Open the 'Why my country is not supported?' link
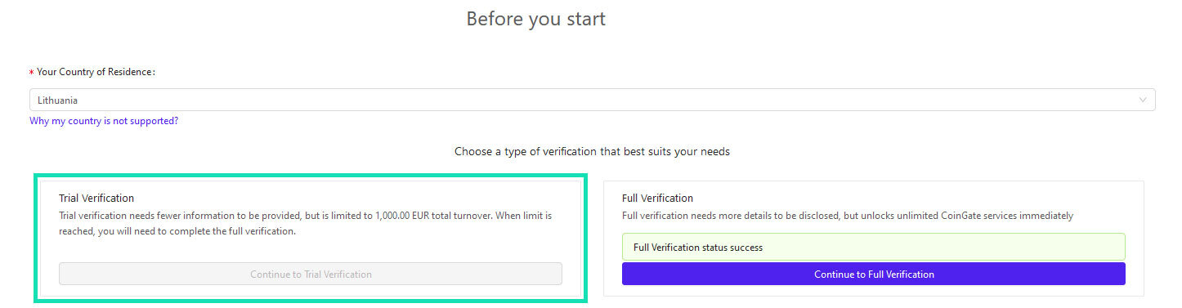Screen dimensions: 1182x308 click(x=104, y=121)
